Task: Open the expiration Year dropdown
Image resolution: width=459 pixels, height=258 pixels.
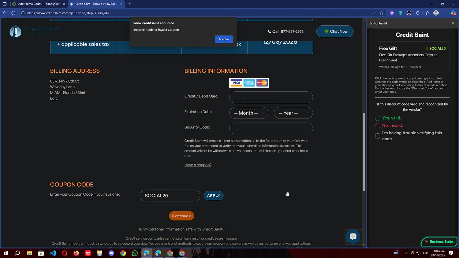Action: (x=293, y=113)
